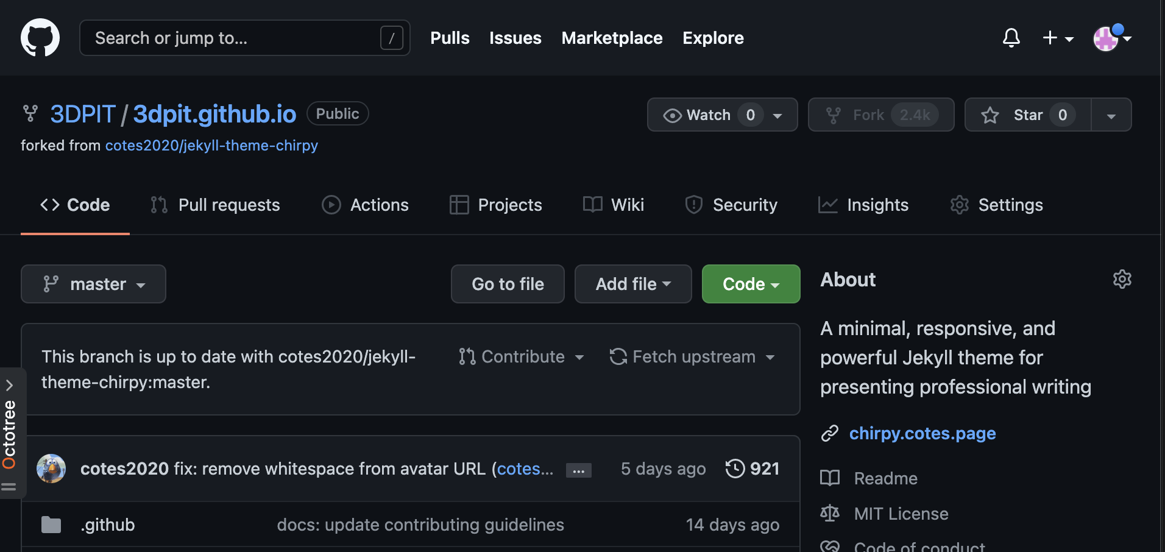Star this repository
Viewport: 1165px width, 552px height.
click(x=1028, y=115)
